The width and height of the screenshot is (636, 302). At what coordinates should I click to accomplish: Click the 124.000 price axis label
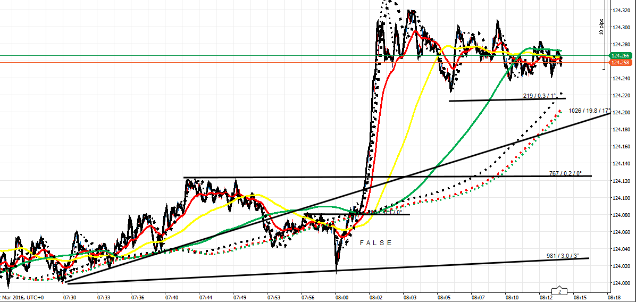(x=622, y=283)
